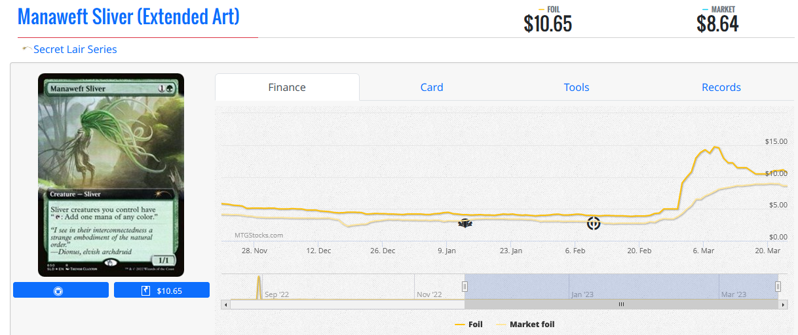Click the FOIL label above the price

click(554, 9)
